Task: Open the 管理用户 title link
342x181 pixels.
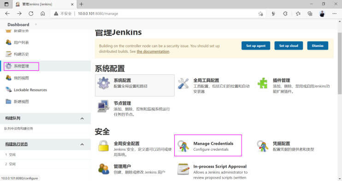Action: click(122, 166)
